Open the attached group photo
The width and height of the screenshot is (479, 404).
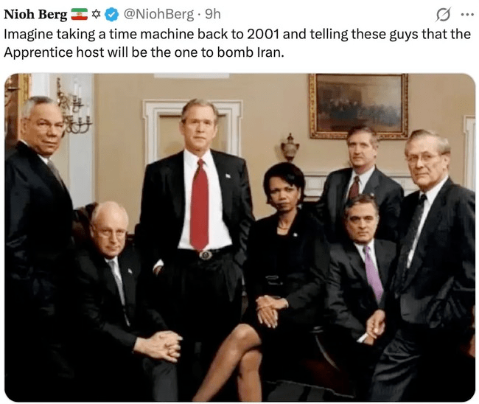pyautogui.click(x=239, y=237)
